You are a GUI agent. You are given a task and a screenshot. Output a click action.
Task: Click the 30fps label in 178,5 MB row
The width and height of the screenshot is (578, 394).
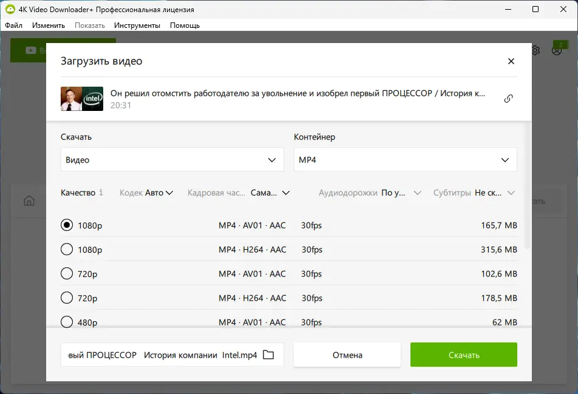pyautogui.click(x=312, y=298)
